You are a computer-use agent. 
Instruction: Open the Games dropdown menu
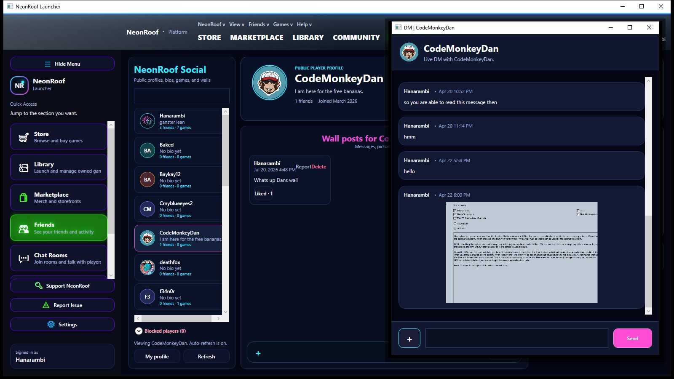(x=283, y=24)
